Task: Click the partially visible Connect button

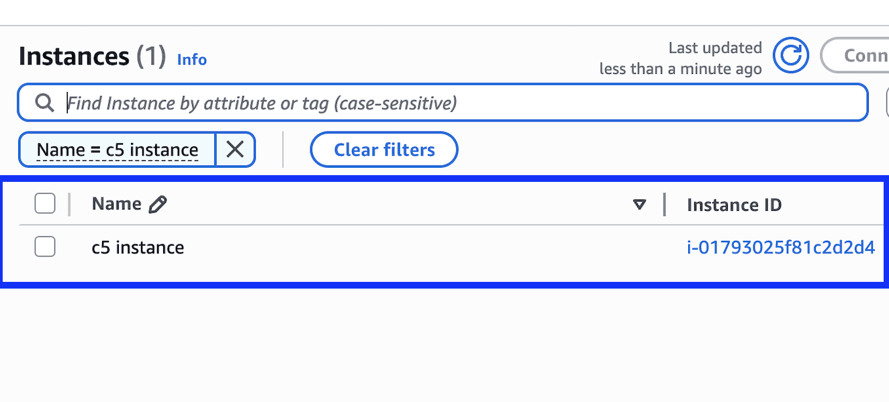Action: click(x=855, y=55)
